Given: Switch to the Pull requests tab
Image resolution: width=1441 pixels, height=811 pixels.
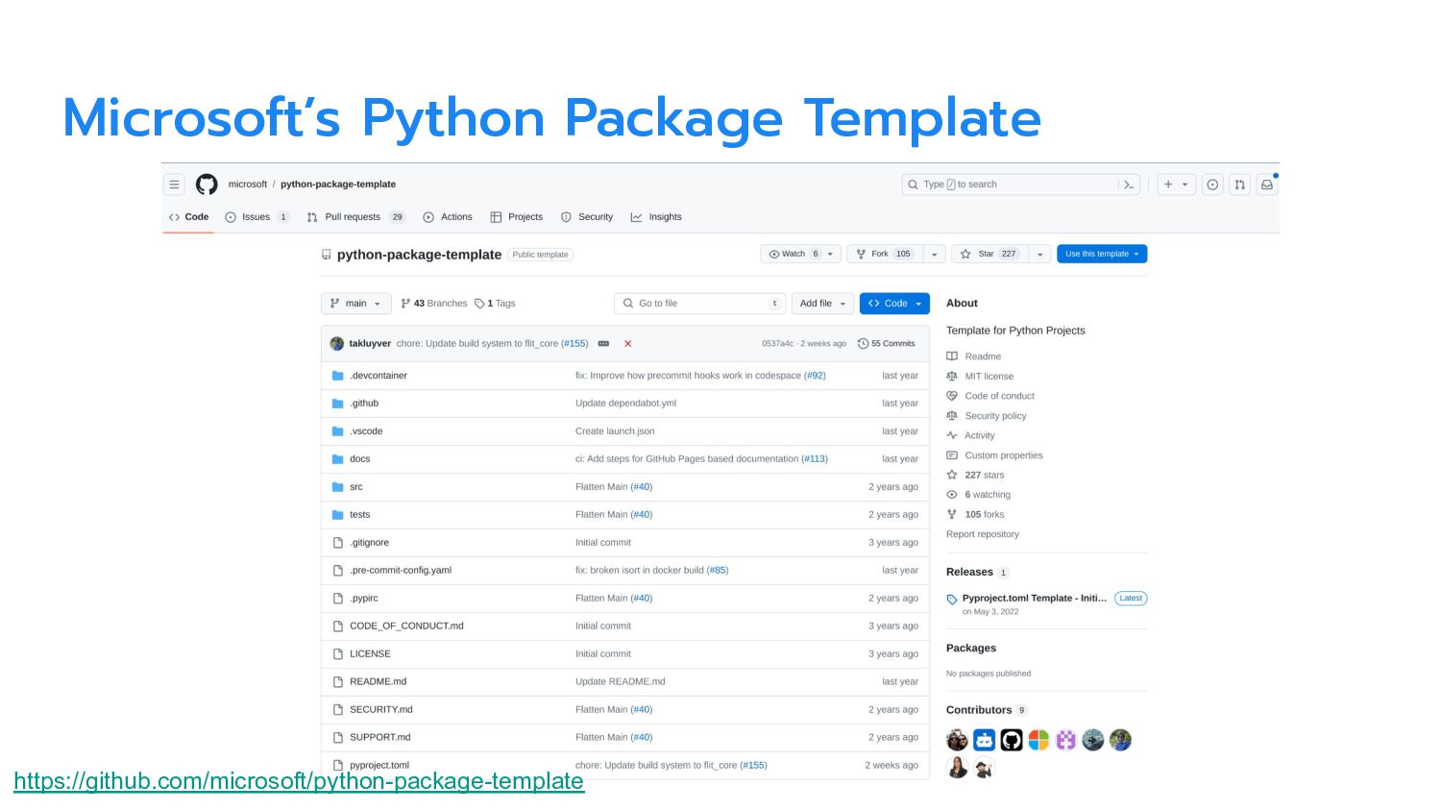Looking at the screenshot, I should pos(355,217).
